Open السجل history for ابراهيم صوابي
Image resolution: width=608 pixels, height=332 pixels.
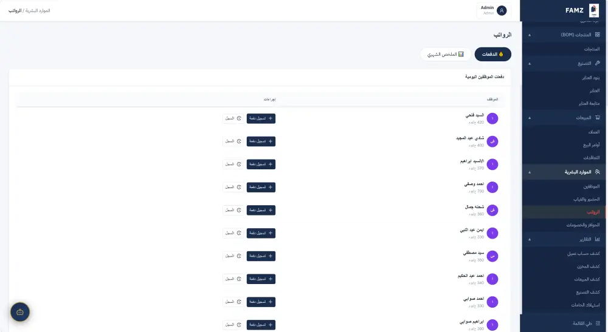click(233, 325)
